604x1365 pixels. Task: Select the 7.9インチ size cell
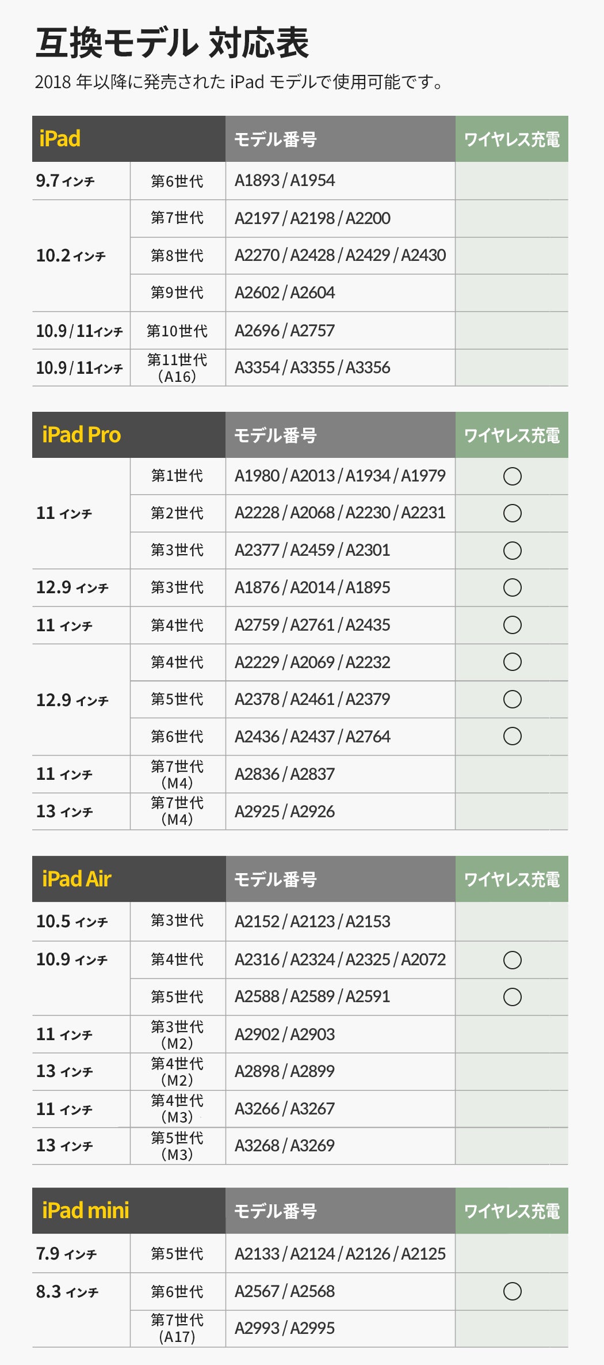[x=66, y=1253]
